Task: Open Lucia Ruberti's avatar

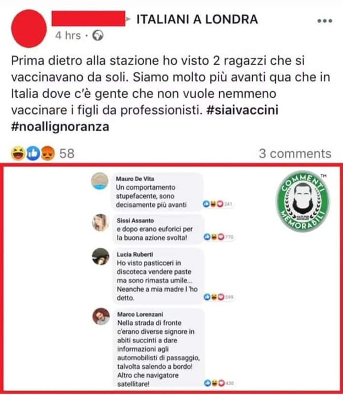Action: (x=101, y=256)
